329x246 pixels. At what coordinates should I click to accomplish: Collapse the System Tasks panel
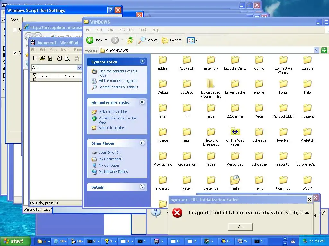[142, 61]
